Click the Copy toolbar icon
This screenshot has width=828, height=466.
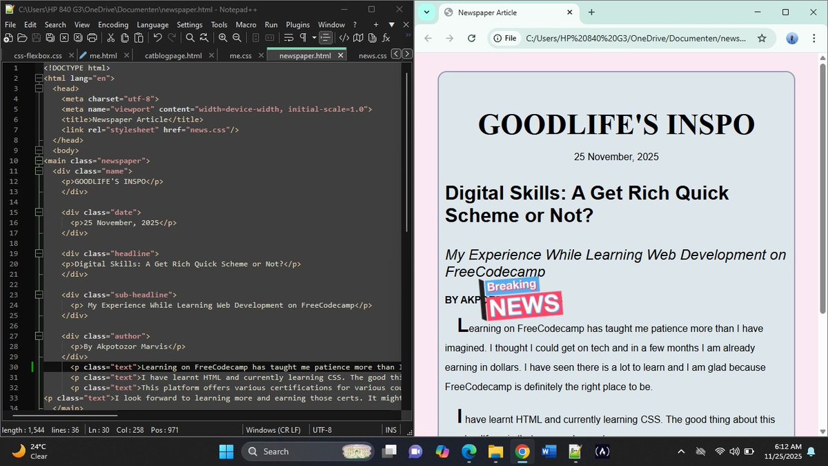click(x=124, y=38)
